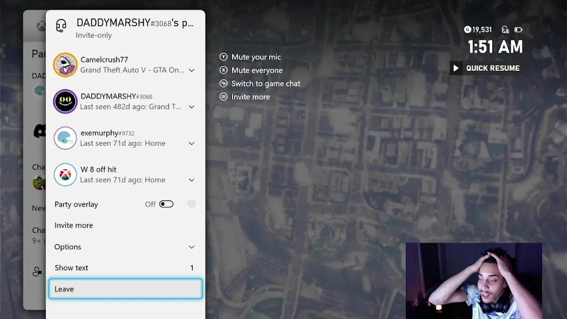Click the Invite-only privacy label
567x319 pixels.
click(93, 35)
